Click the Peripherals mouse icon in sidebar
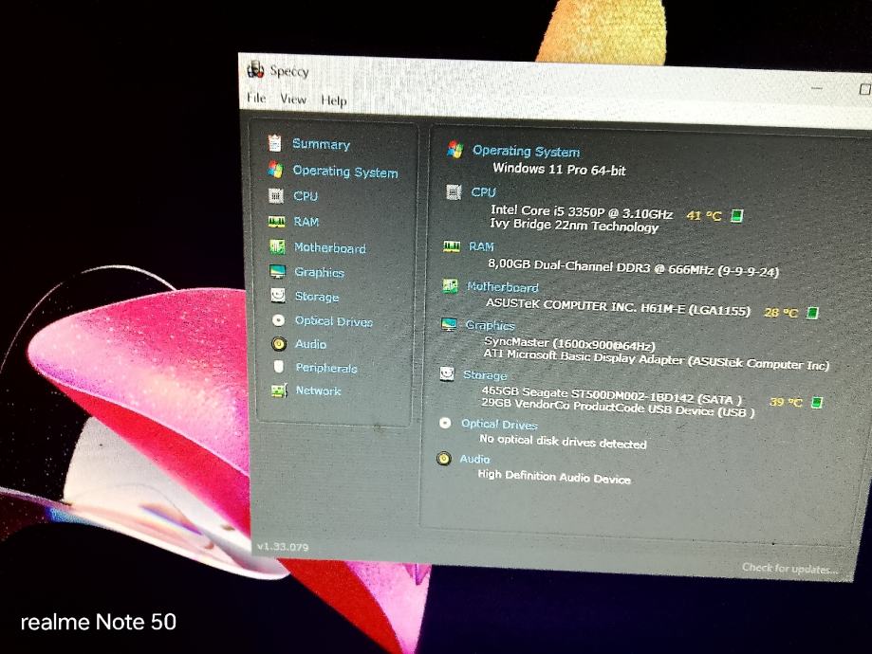Image resolution: width=872 pixels, height=654 pixels. (x=279, y=367)
